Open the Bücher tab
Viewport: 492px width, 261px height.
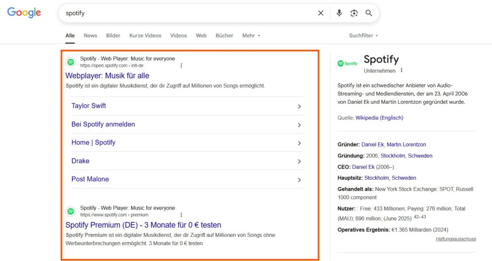(224, 36)
